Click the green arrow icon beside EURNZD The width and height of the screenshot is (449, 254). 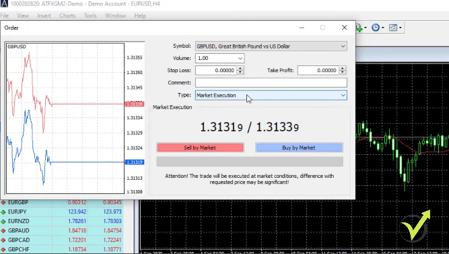tap(3, 222)
